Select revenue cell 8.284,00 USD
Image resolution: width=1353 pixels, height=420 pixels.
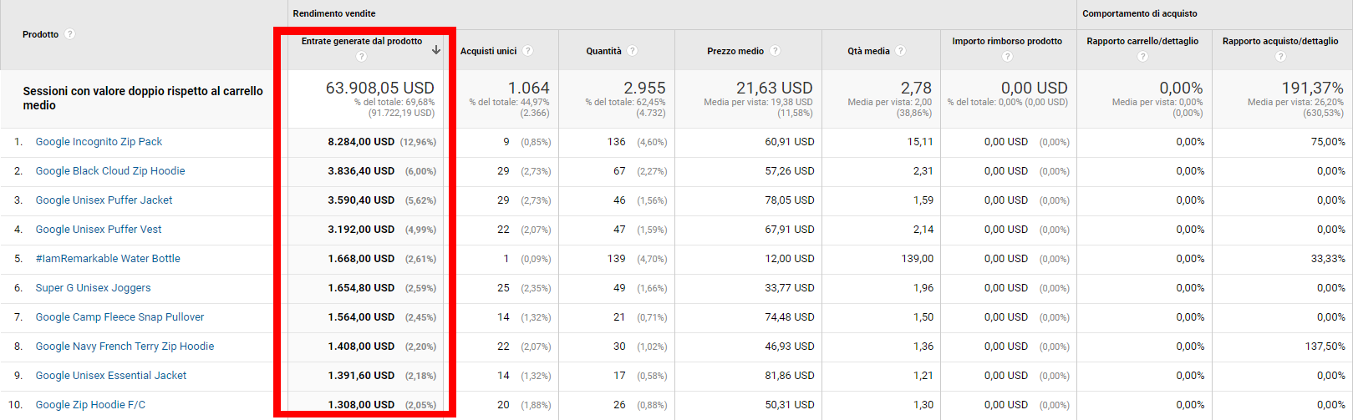point(361,142)
